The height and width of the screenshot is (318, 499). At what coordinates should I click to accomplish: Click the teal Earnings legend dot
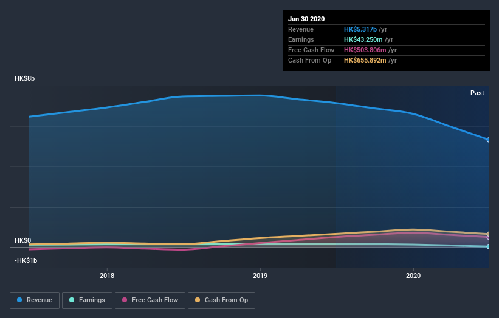coord(72,300)
